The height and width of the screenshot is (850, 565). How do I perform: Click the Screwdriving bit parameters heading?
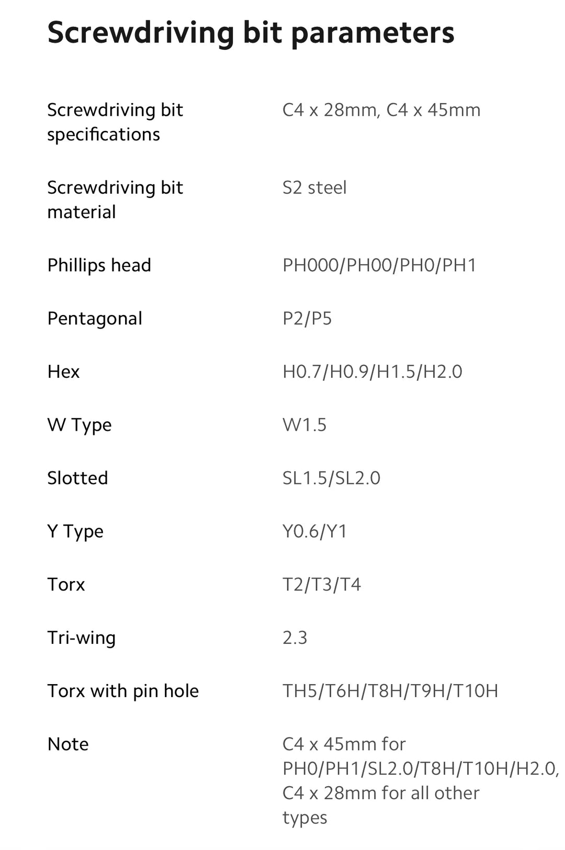pos(251,32)
